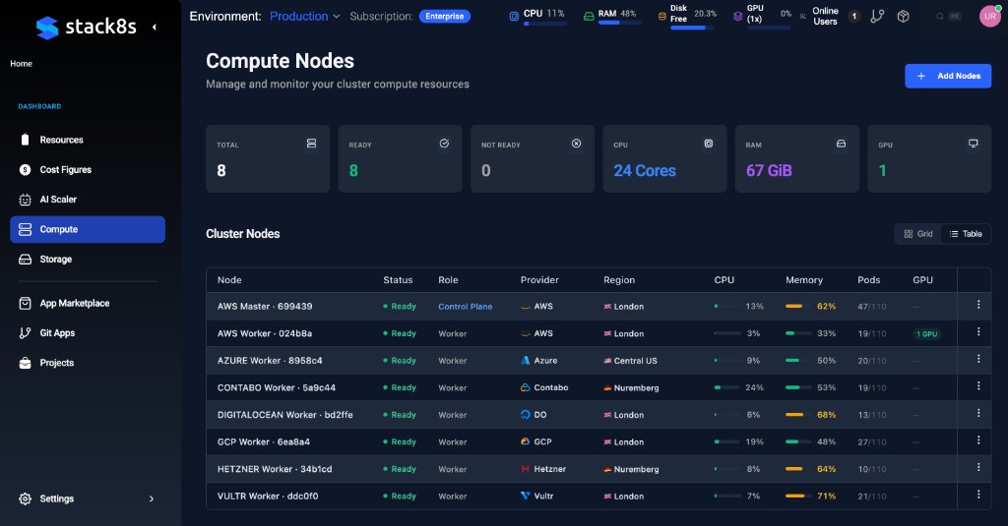Sort by the Node column header
The image size is (1008, 526).
click(229, 280)
